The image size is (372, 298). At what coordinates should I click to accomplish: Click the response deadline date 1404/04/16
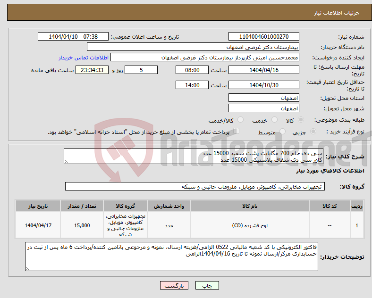[x=263, y=70]
